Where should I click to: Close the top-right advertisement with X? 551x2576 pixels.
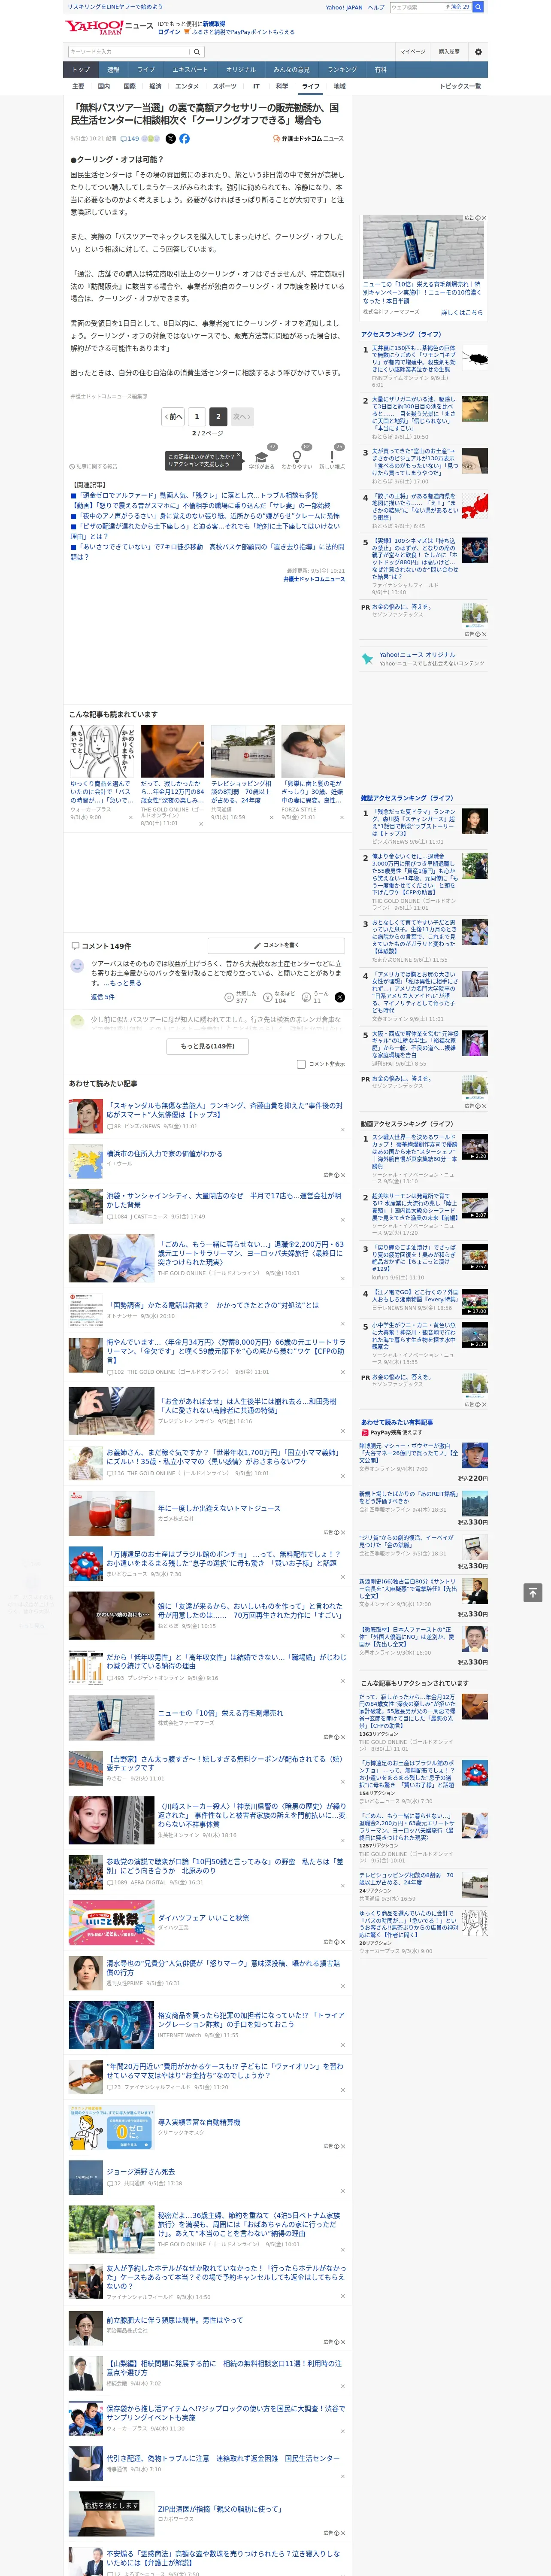point(484,218)
